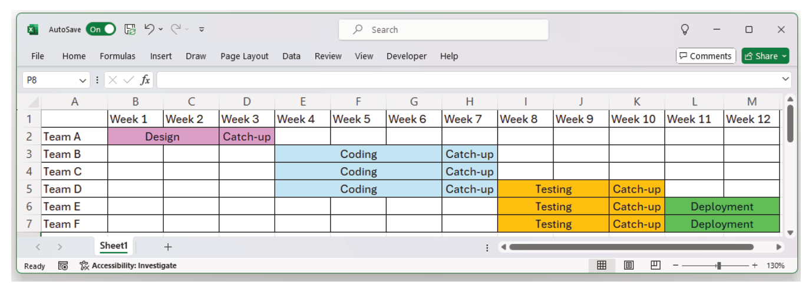
Task: Select the Week 7 cell
Action: (x=470, y=119)
